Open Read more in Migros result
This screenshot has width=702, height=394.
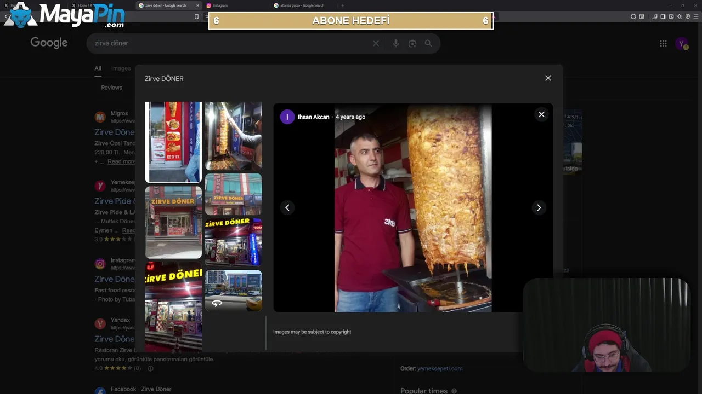(x=121, y=161)
